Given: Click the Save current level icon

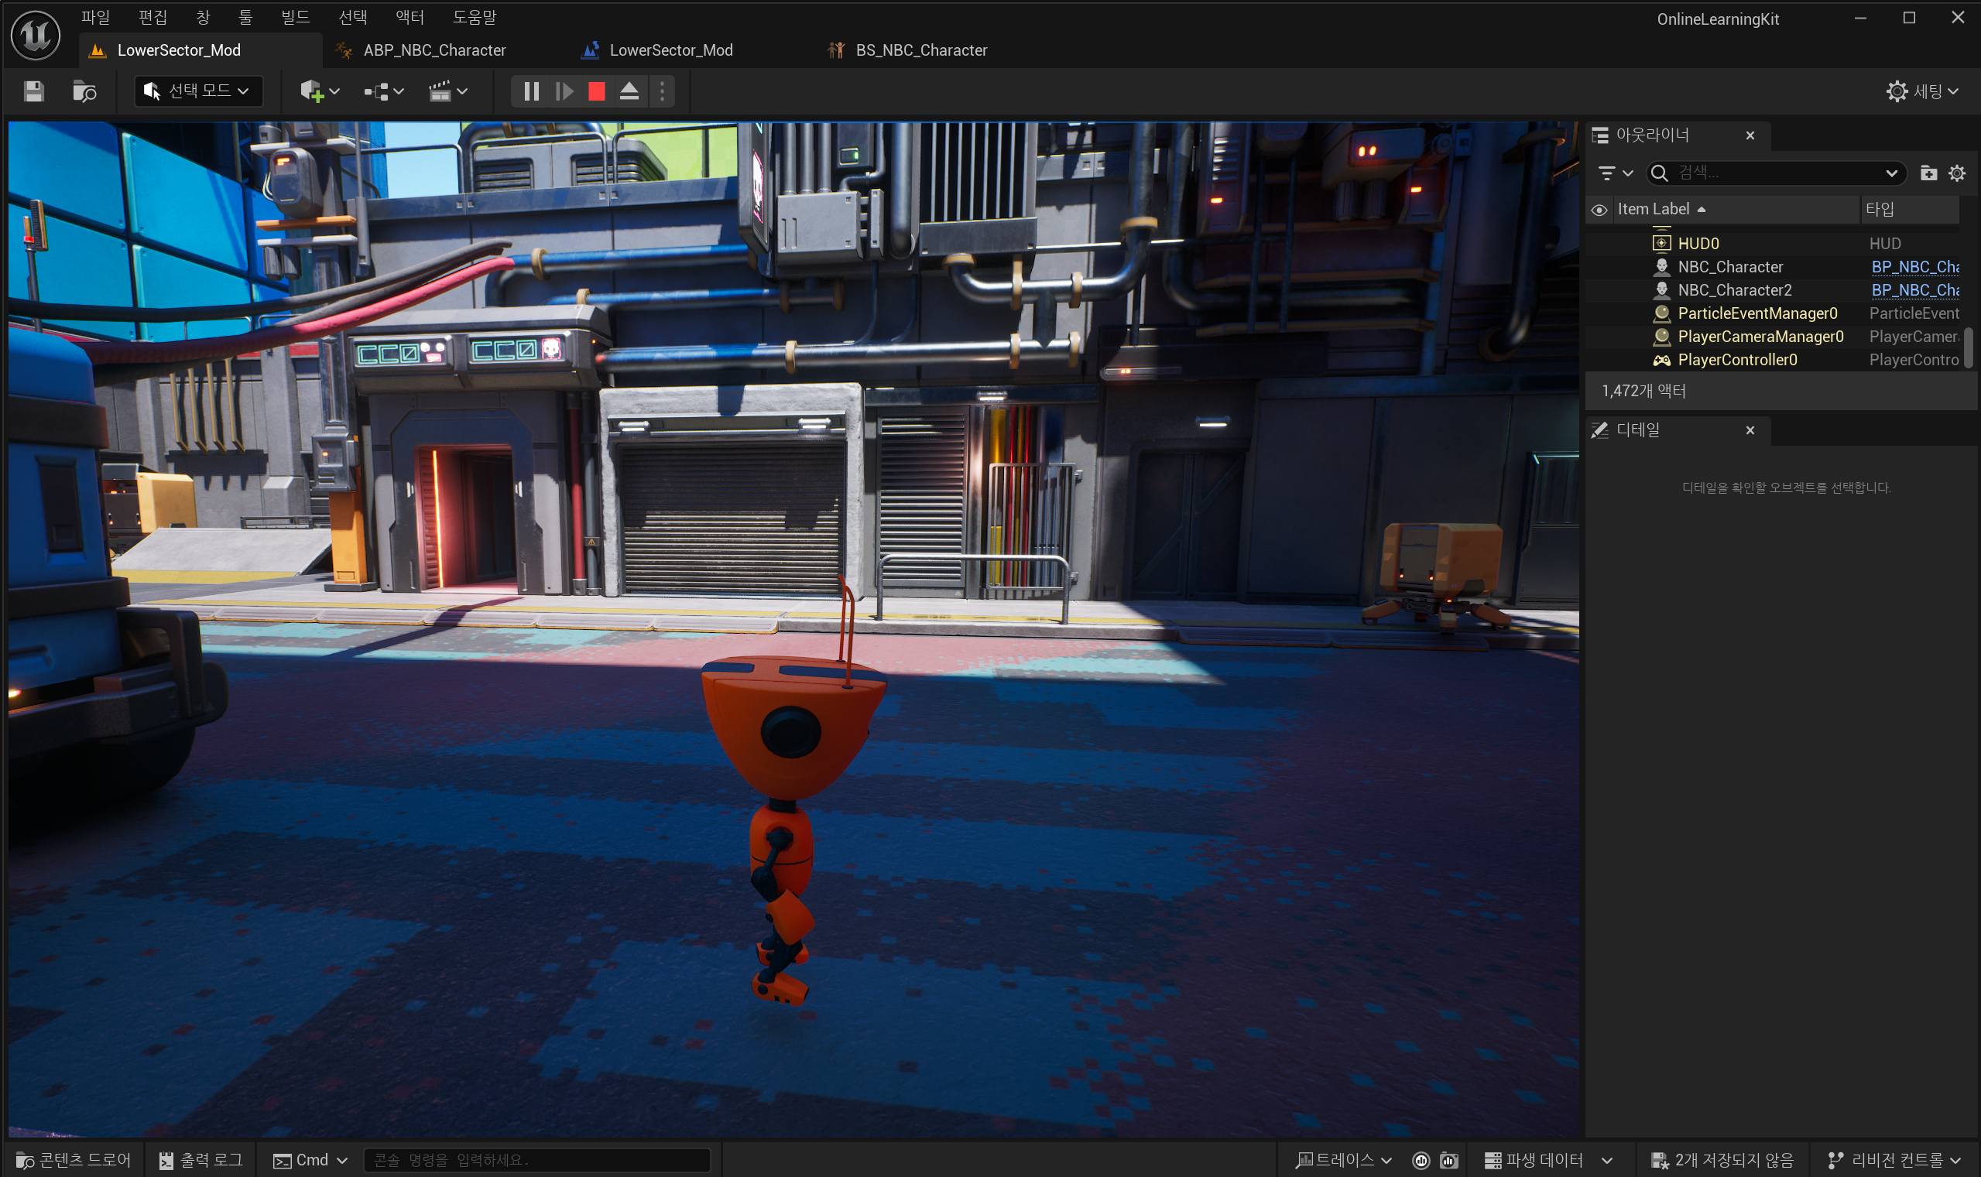Looking at the screenshot, I should [x=33, y=91].
